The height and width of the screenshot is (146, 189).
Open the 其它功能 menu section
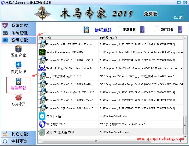19,134
